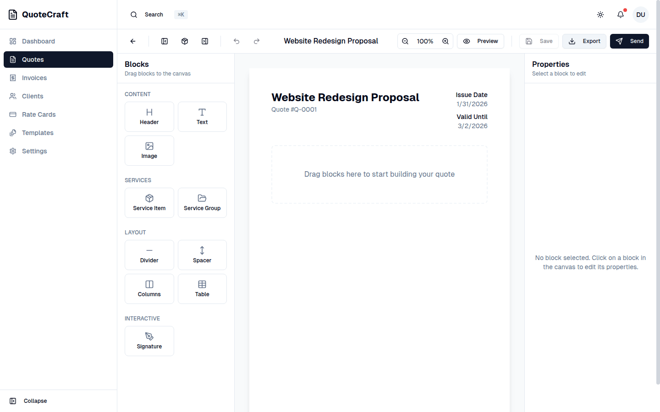Image resolution: width=660 pixels, height=412 pixels.
Task: Click the Export button
Action: click(x=584, y=41)
